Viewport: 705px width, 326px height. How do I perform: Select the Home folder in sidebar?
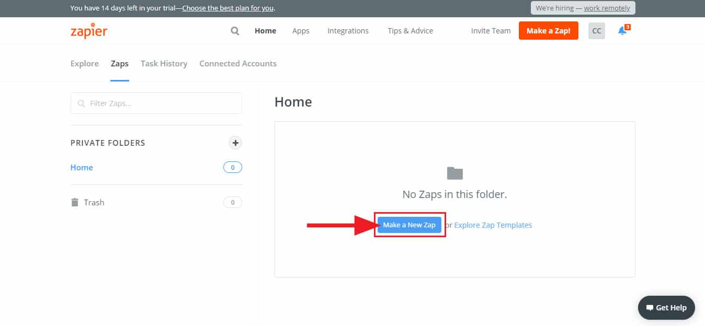click(x=82, y=167)
